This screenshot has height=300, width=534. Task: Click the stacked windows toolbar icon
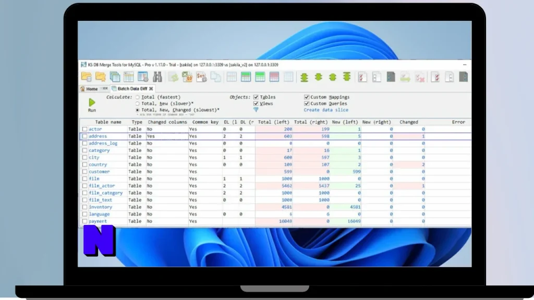coord(115,77)
